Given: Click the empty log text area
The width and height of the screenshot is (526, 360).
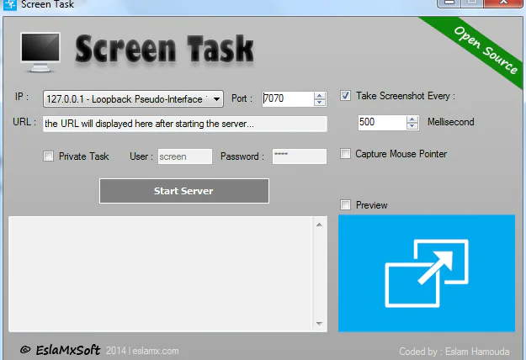Looking at the screenshot, I should point(161,274).
